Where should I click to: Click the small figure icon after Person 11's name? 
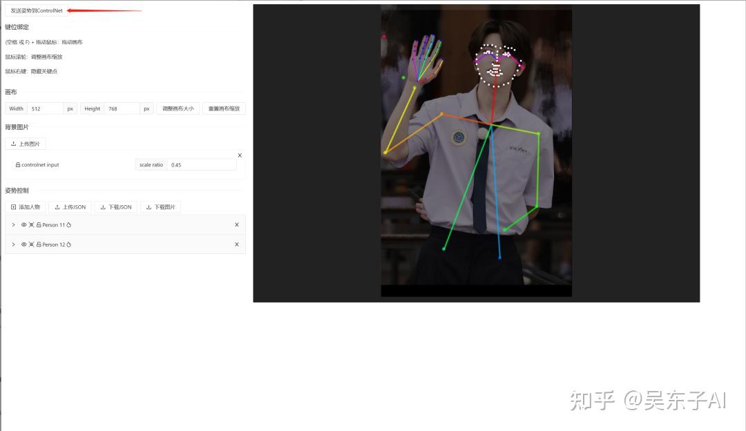point(69,224)
